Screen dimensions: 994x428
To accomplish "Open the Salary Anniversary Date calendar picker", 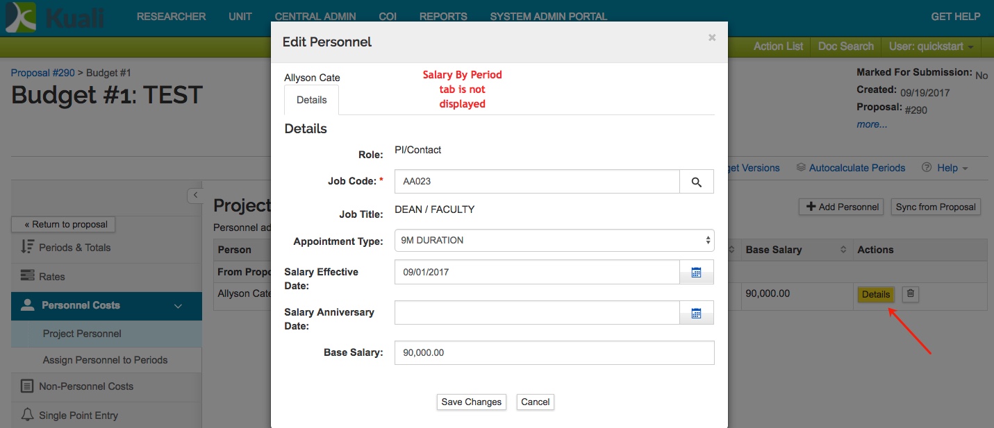I will pyautogui.click(x=696, y=313).
